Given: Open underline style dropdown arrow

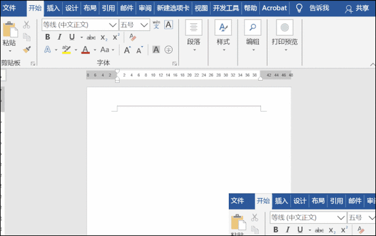Looking at the screenshot, I should [x=82, y=37].
